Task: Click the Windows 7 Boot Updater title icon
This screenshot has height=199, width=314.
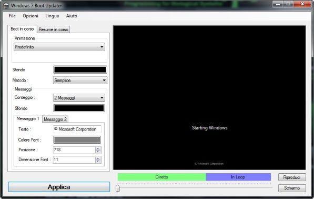Action: (x=6, y=6)
